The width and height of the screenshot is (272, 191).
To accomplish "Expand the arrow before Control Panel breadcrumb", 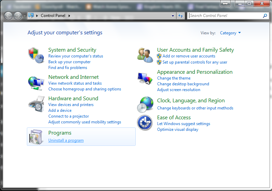I will pyautogui.click(x=37, y=16).
